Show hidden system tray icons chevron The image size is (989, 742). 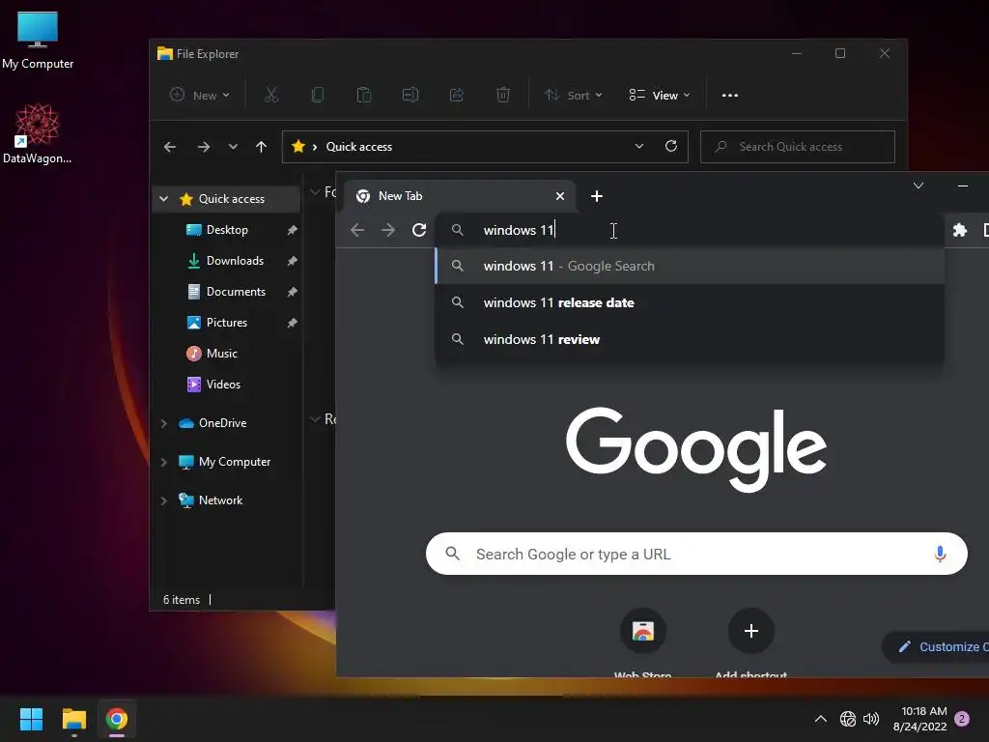coord(821,719)
